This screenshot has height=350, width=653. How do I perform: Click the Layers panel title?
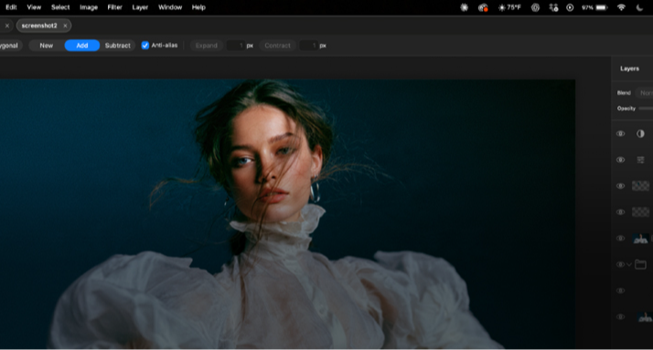pos(629,69)
